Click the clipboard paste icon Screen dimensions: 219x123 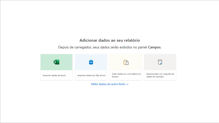click(126, 62)
